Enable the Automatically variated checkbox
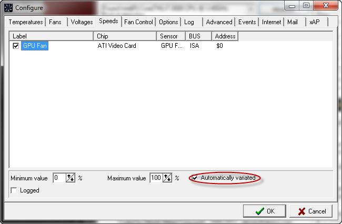 (195, 178)
